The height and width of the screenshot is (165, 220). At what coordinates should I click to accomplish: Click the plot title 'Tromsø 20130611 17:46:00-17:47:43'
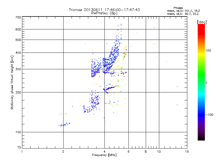(x=104, y=10)
